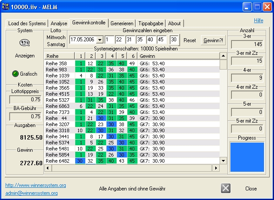Switch to the Load des Systems tab
This screenshot has height=200, width=274.
(27, 23)
